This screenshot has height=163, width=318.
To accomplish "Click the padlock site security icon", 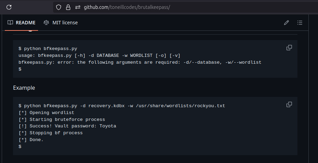I will click(68, 7).
